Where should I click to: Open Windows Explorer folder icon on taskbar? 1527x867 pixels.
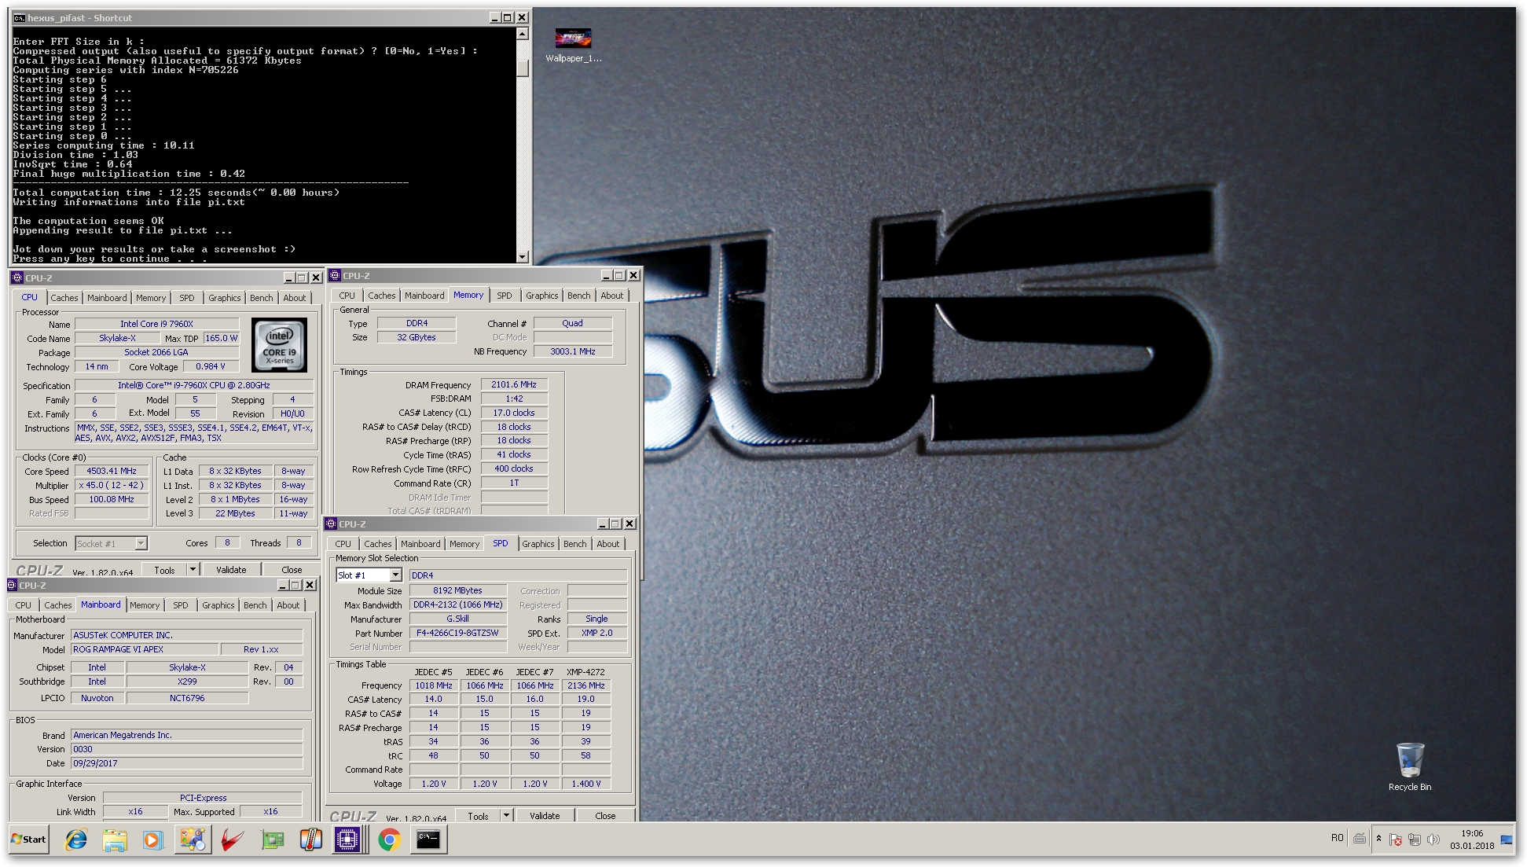click(115, 839)
